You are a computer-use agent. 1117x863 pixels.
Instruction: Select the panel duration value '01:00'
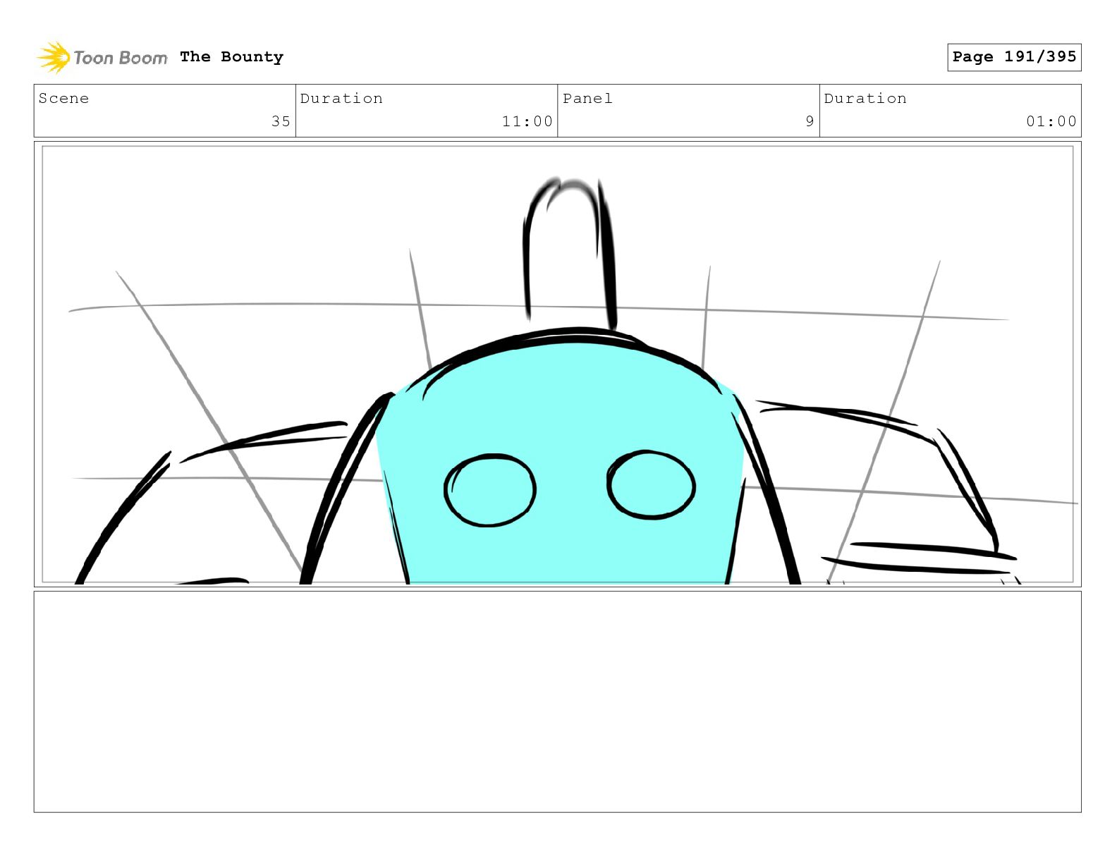click(1051, 121)
